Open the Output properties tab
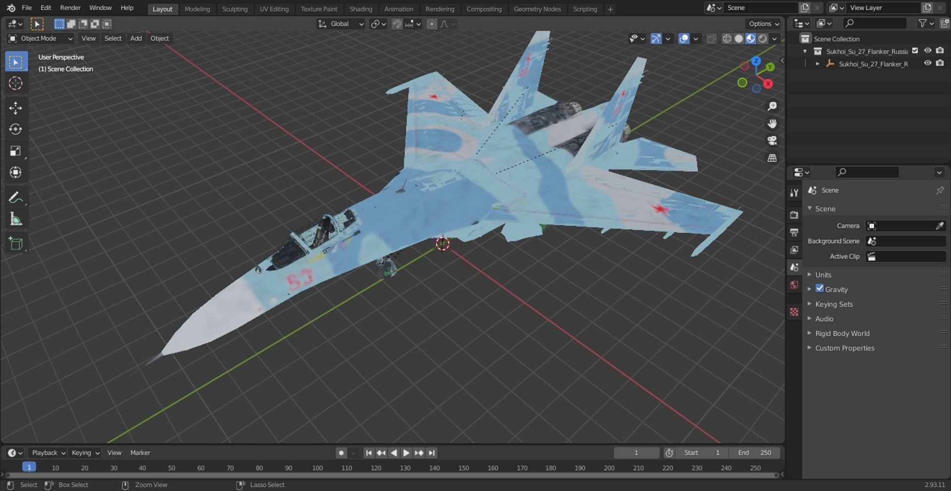Screen dimensions: 951x491 pos(794,232)
